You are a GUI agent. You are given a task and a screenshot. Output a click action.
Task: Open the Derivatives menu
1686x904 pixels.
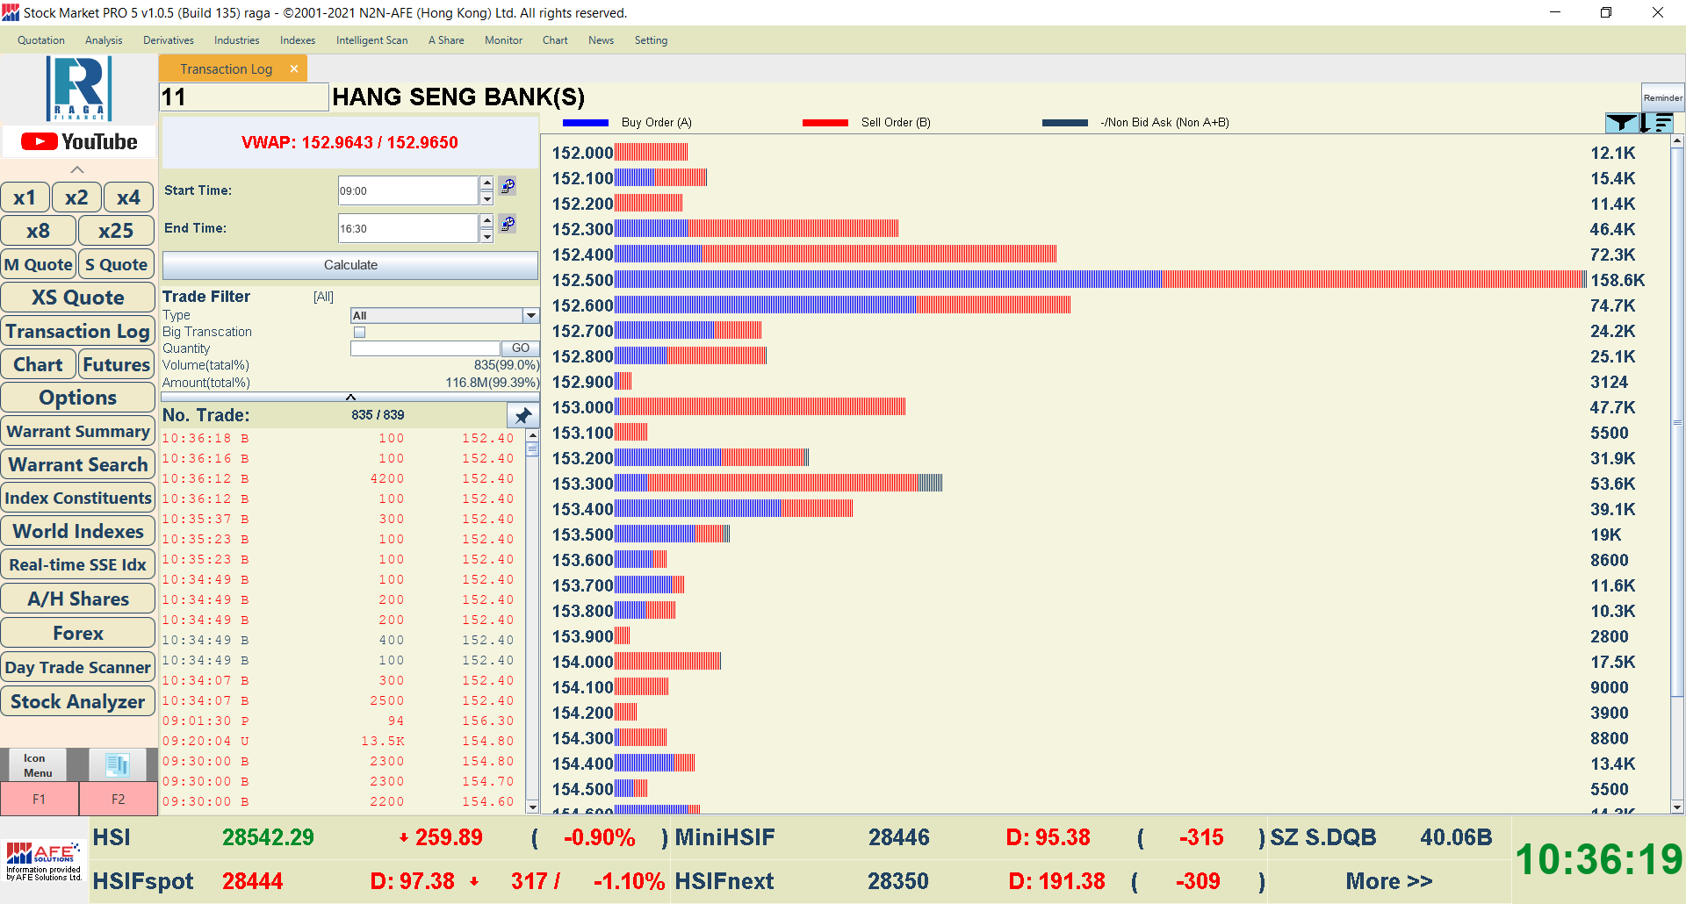(x=168, y=40)
